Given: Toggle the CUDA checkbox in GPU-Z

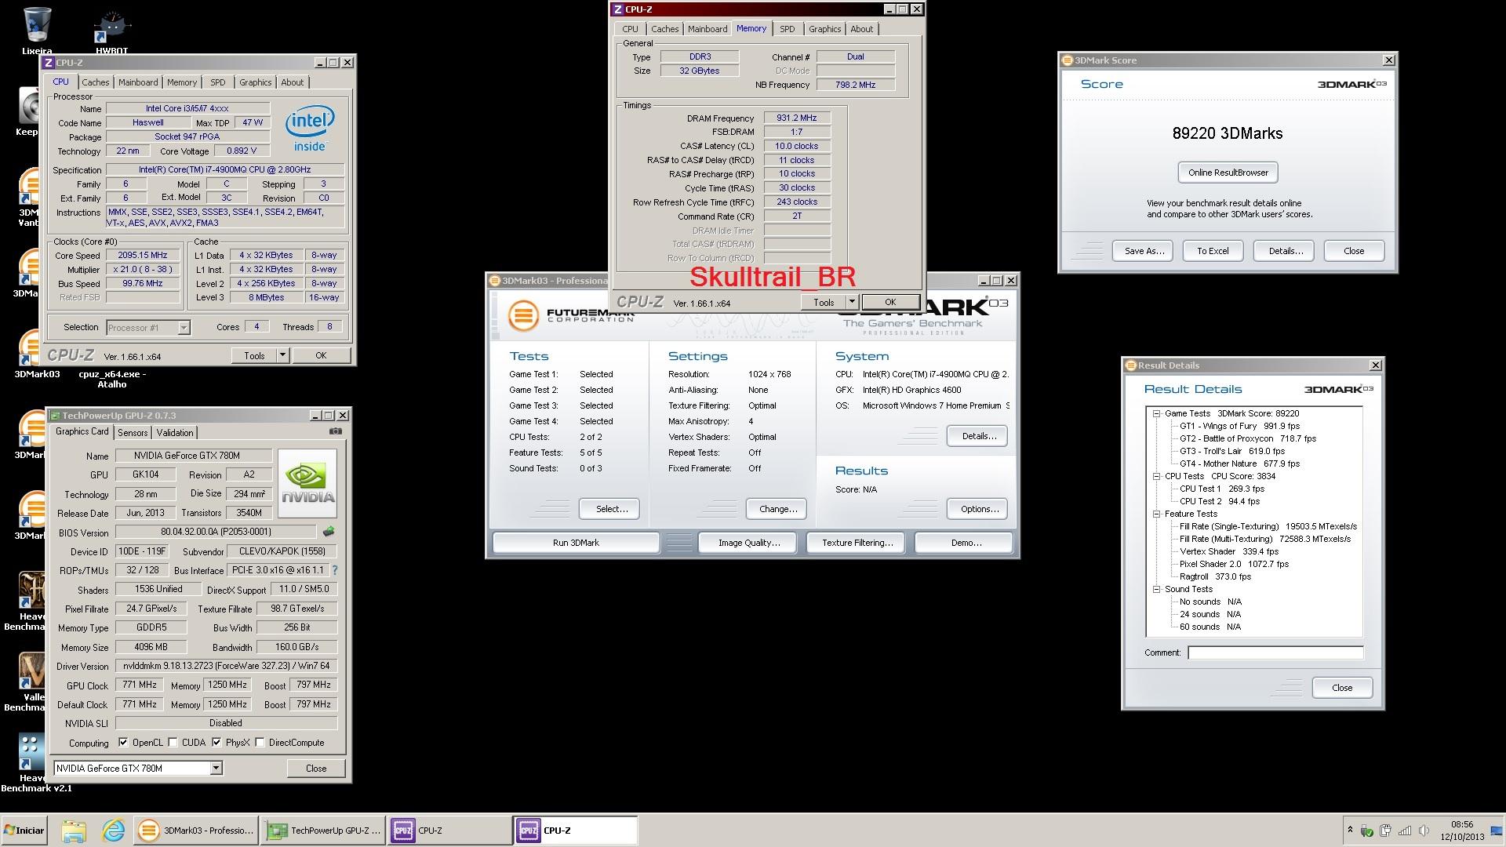Looking at the screenshot, I should (173, 742).
